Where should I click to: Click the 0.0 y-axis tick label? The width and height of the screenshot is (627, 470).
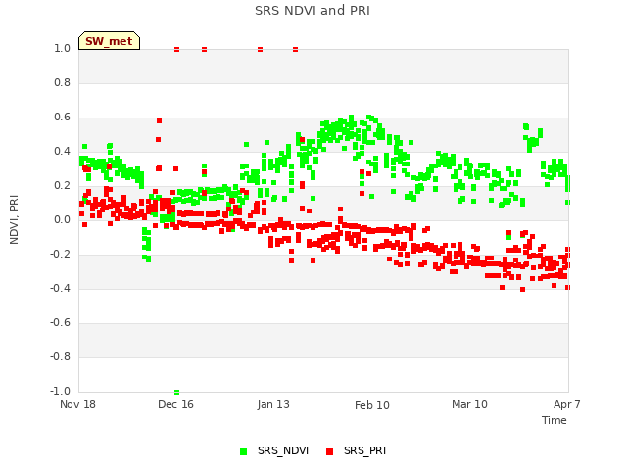pos(62,219)
